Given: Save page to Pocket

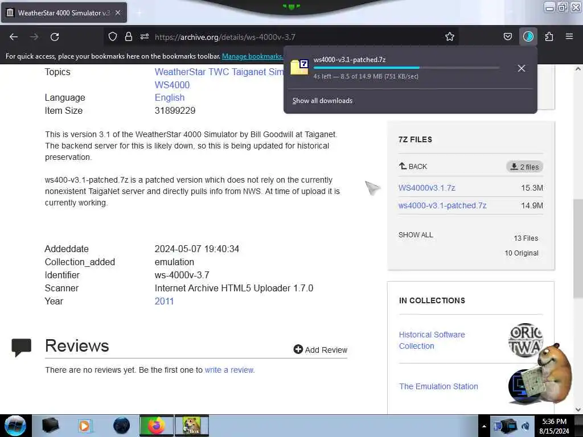Looking at the screenshot, I should tap(507, 36).
